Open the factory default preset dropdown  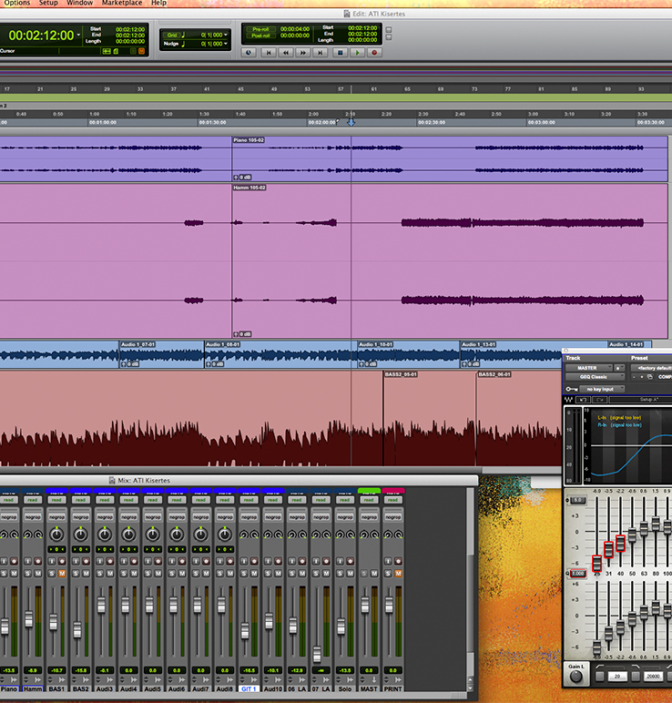point(651,368)
